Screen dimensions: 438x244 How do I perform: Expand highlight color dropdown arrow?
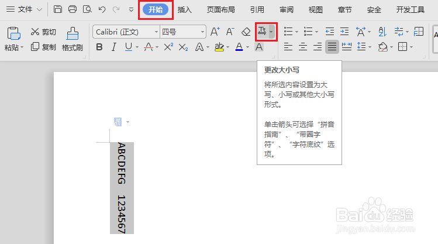228,47
